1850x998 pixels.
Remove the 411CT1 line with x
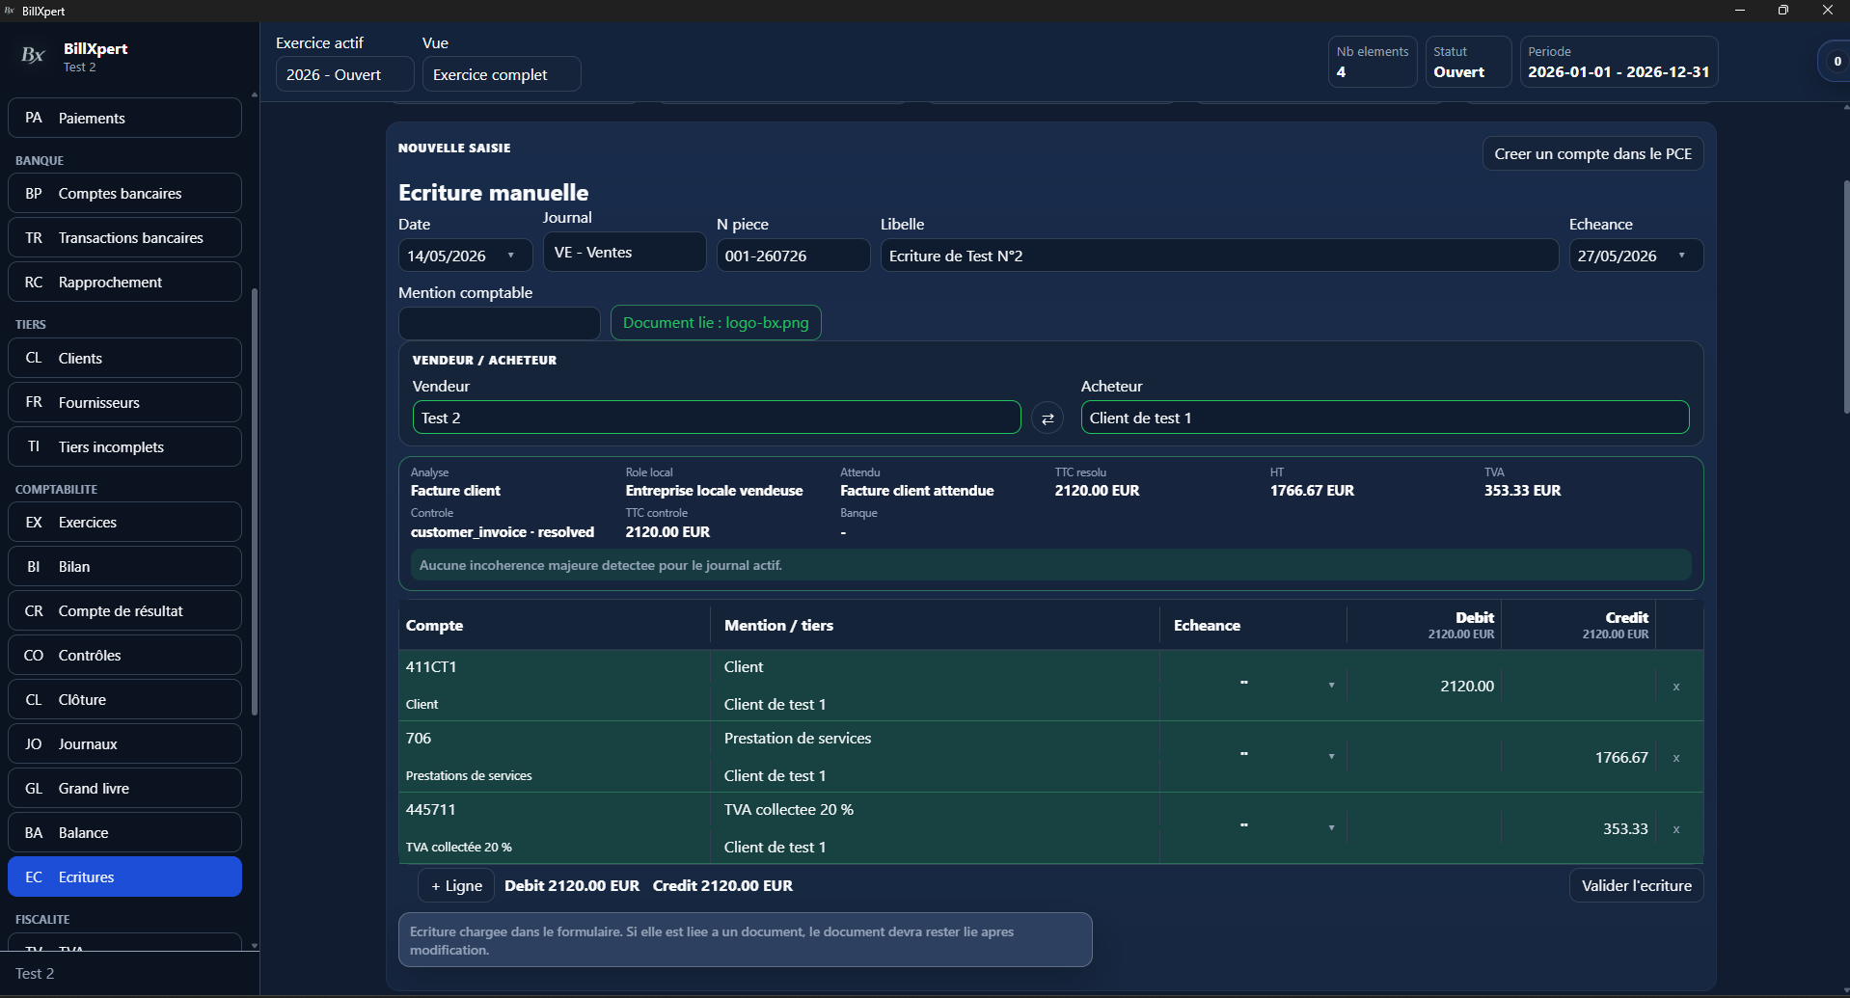point(1676,687)
